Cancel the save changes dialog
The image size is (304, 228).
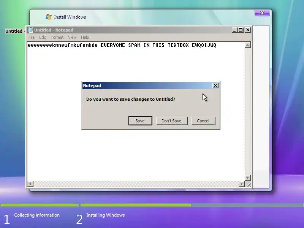coord(203,121)
